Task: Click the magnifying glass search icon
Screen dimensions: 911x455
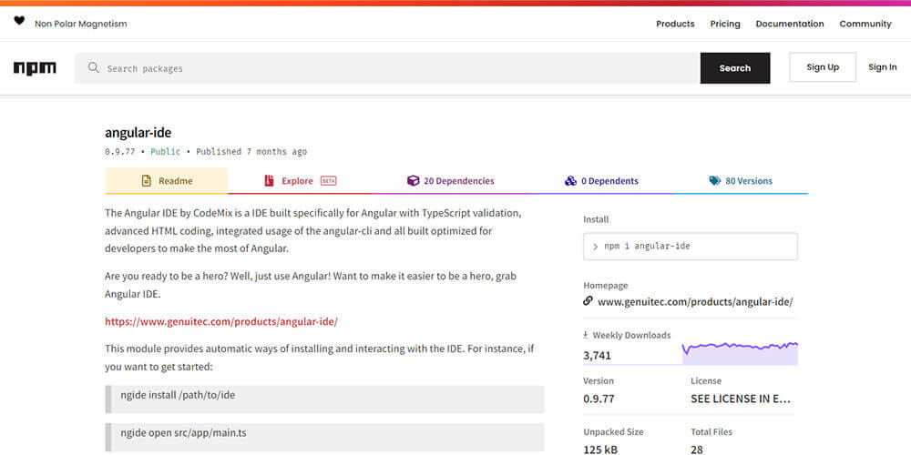Action: (94, 68)
